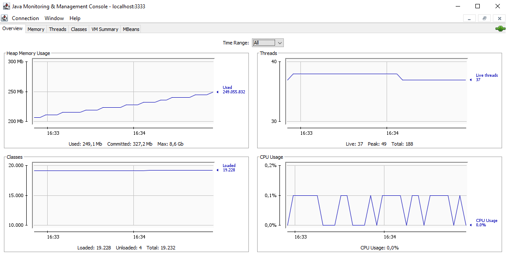506x256 pixels.
Task: Click the internal frame Java icon by Connection
Action: (x=4, y=18)
